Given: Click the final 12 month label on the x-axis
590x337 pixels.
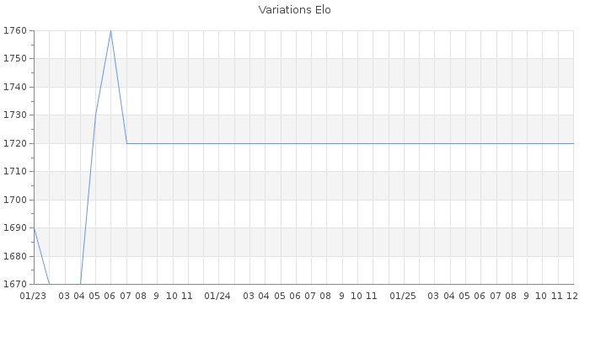Looking at the screenshot, I should (571, 296).
